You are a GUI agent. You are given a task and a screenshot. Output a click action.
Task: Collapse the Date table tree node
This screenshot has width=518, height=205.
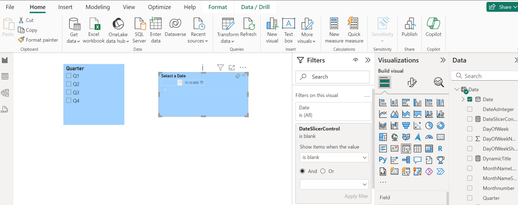point(457,89)
